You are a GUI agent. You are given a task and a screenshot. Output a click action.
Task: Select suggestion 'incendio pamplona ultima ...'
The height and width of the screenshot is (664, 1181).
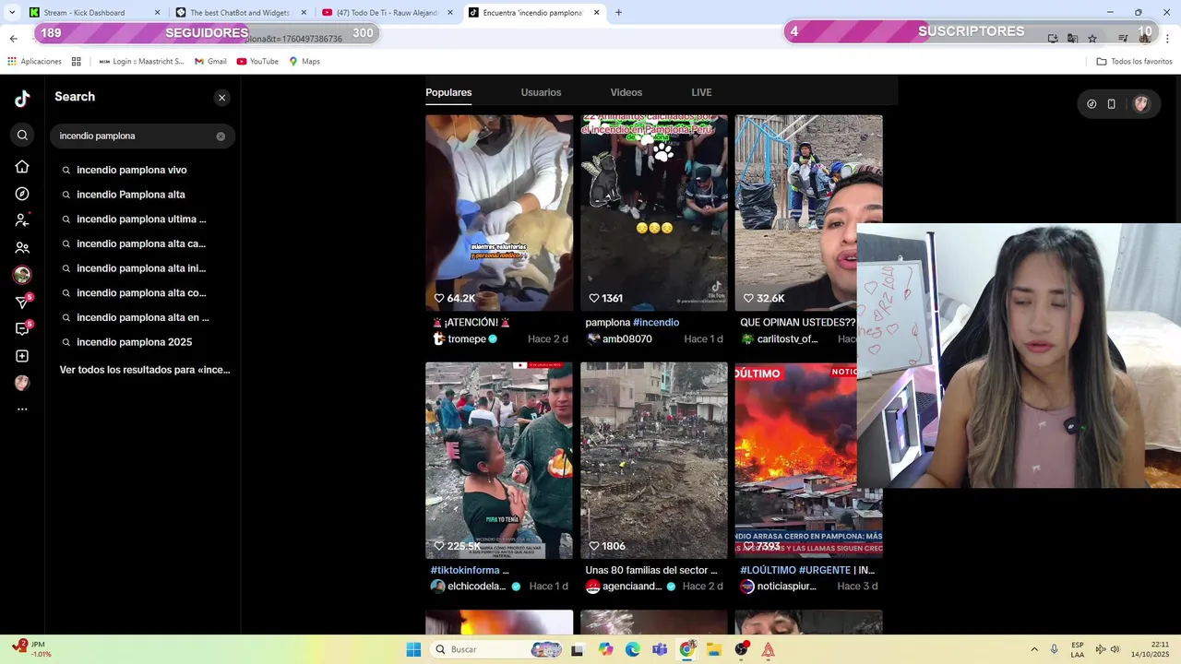pos(143,219)
